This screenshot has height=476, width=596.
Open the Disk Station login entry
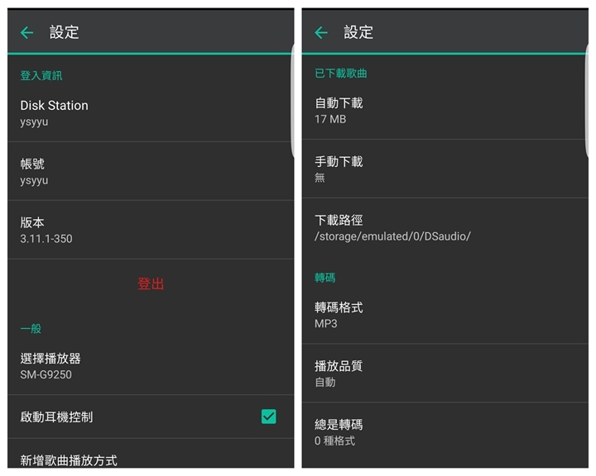(151, 113)
